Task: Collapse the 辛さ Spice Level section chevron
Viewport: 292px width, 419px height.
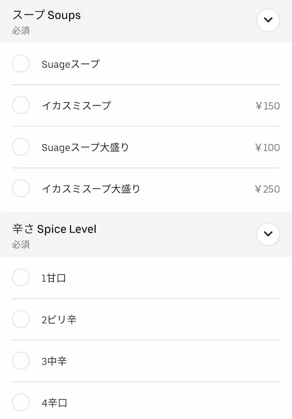Action: pyautogui.click(x=268, y=234)
